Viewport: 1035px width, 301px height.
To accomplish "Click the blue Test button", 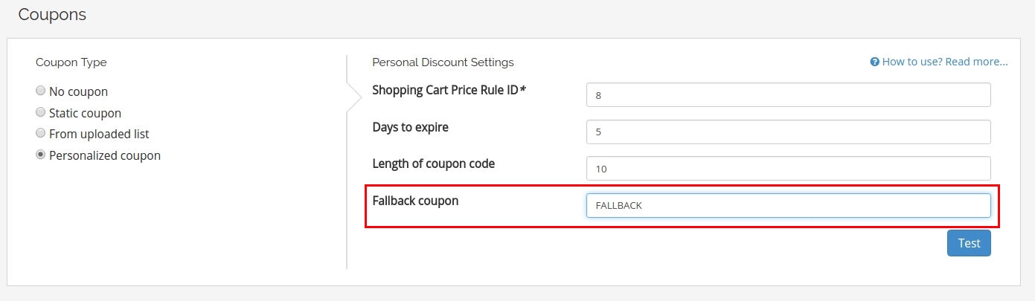I will coord(969,243).
